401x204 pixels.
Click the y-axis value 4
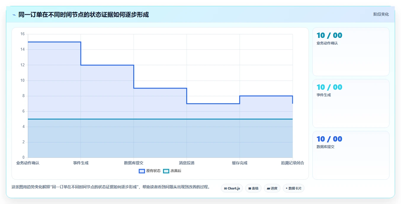(x=24, y=127)
